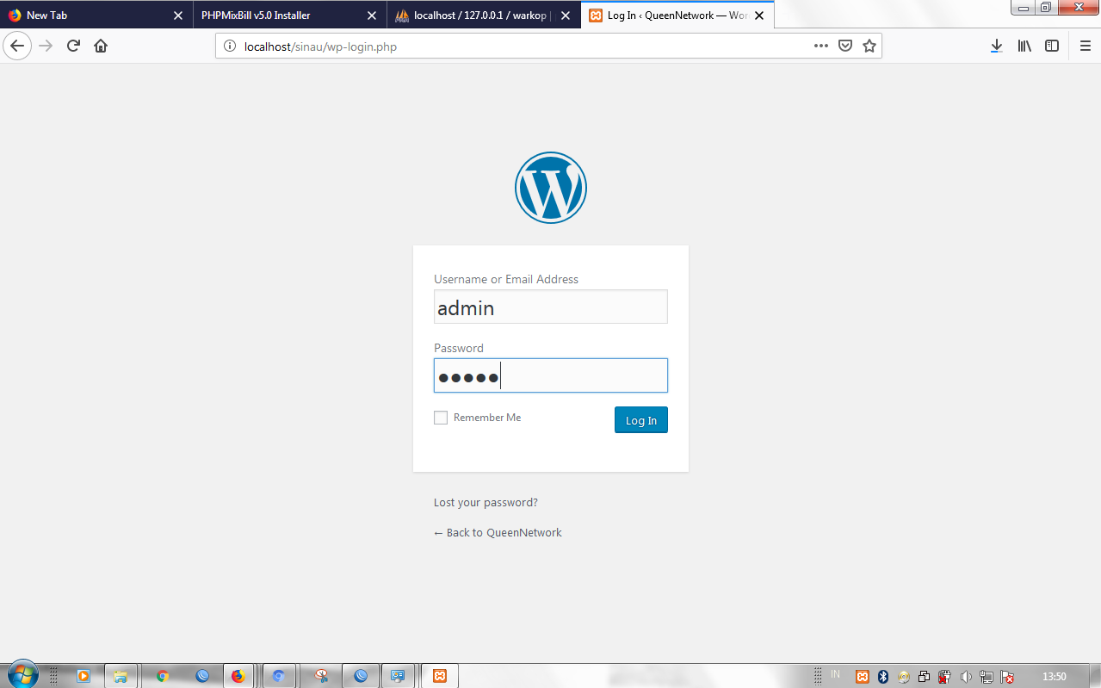This screenshot has width=1101, height=688.
Task: Open the network tray icon
Action: [x=987, y=677]
